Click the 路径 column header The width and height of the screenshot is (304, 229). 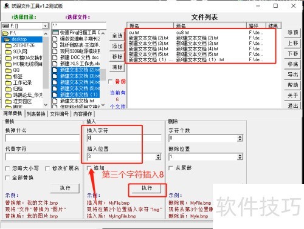pos(256,25)
